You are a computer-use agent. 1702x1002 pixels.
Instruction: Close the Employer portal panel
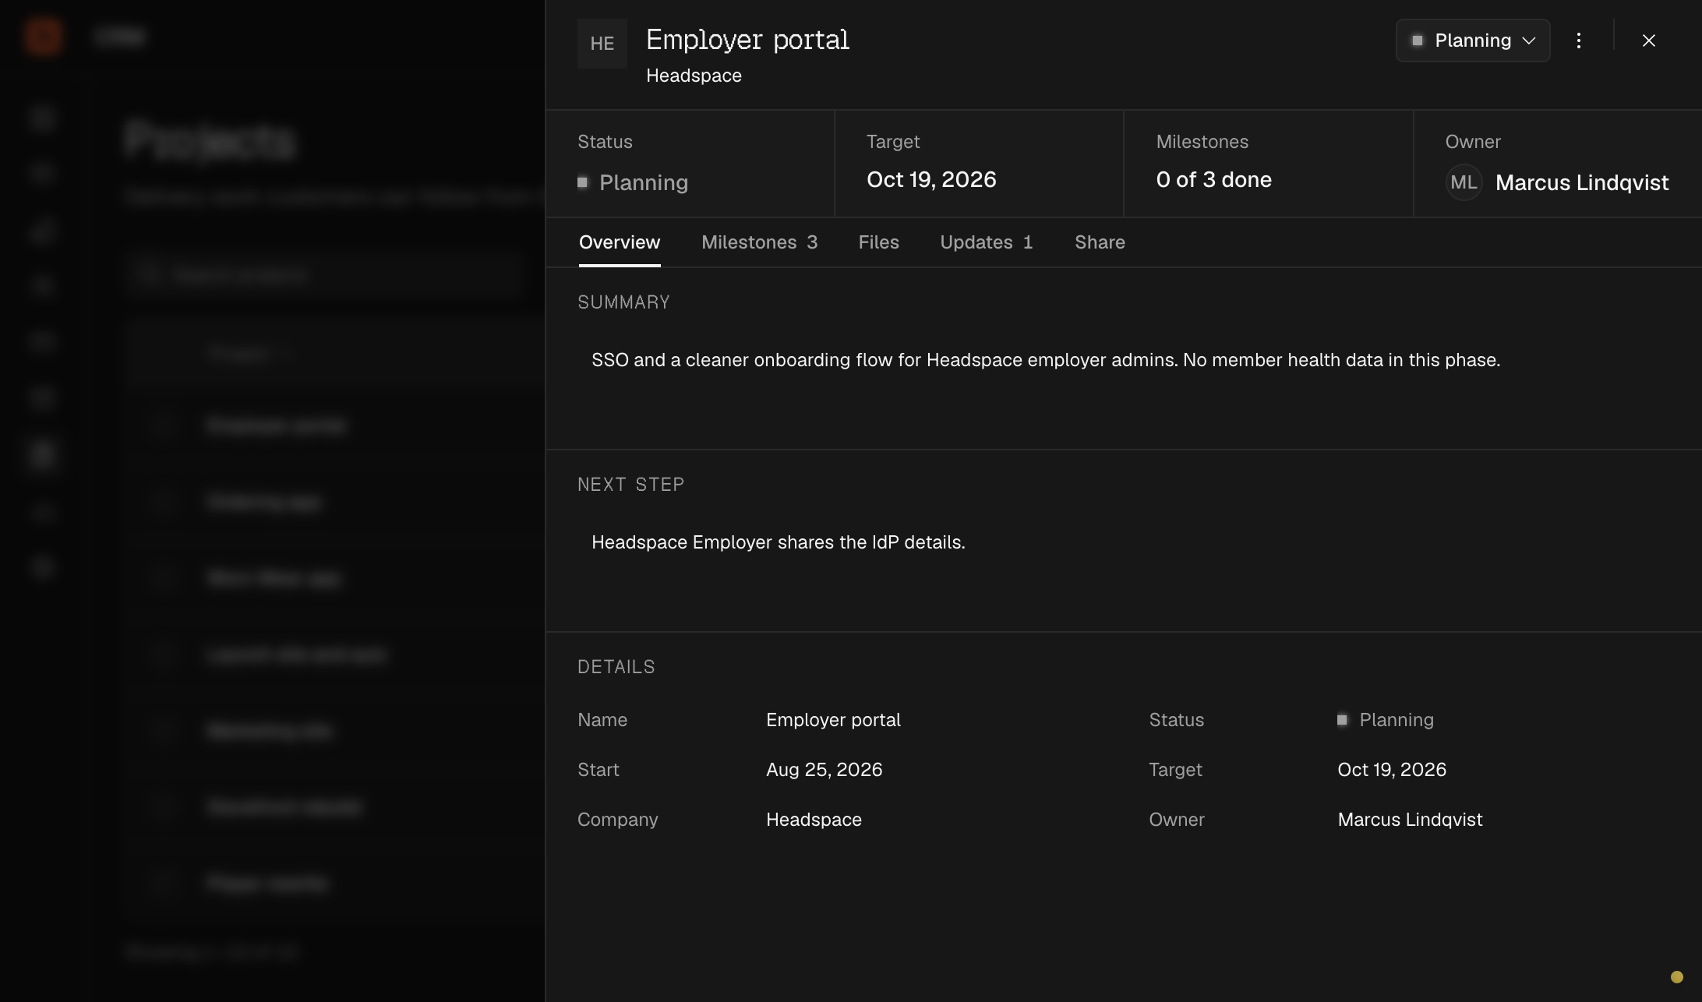tap(1649, 41)
